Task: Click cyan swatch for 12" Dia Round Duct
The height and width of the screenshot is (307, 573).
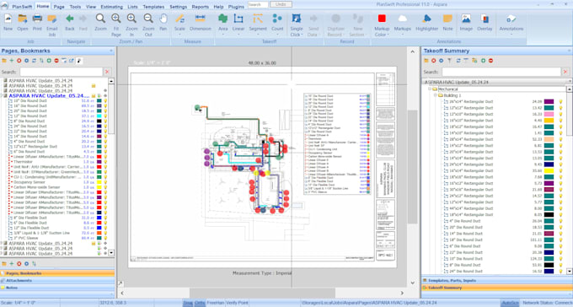Action: [x=99, y=116]
